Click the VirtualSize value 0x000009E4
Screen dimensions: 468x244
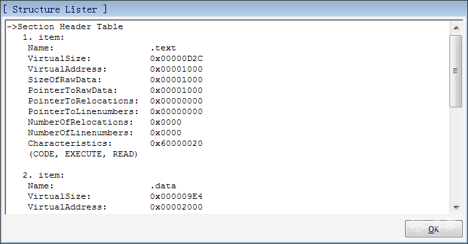pyautogui.click(x=176, y=196)
